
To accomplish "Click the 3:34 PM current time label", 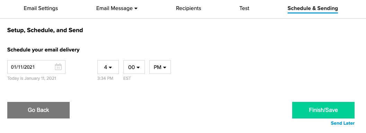I will pyautogui.click(x=105, y=78).
